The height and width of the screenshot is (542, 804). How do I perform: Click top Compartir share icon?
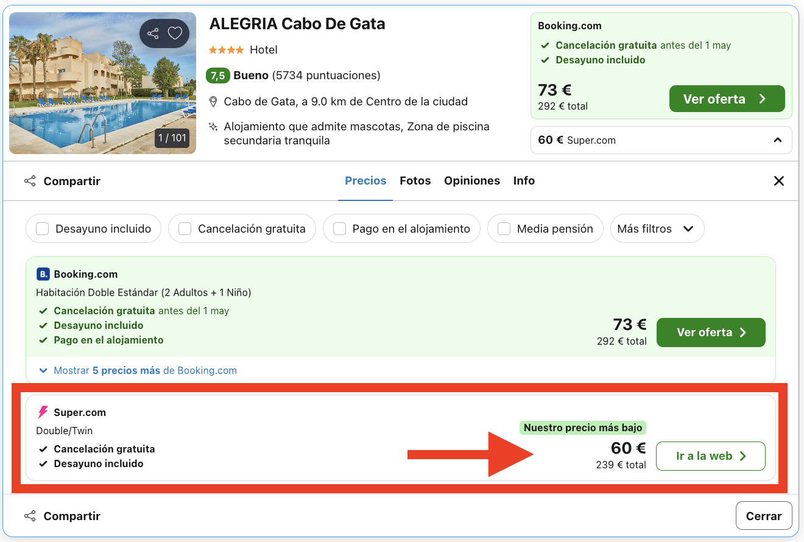pyautogui.click(x=30, y=181)
